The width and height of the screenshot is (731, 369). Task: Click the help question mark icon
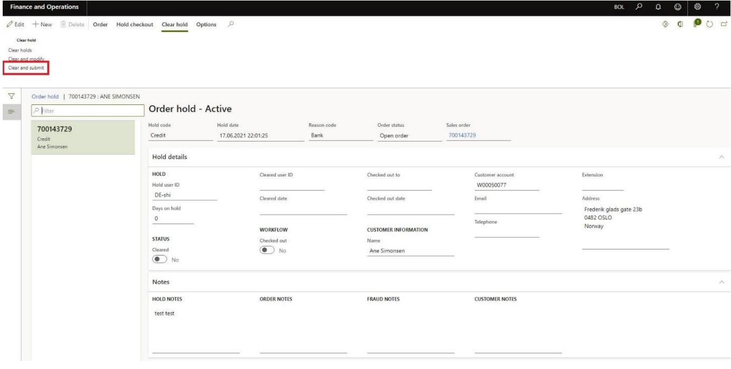[x=716, y=6]
